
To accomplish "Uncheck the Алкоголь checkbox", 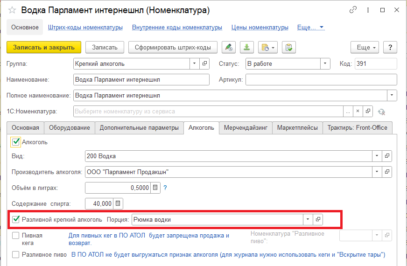I will point(16,142).
